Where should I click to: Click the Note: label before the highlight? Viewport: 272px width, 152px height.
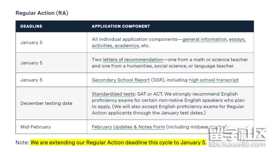(x=22, y=143)
